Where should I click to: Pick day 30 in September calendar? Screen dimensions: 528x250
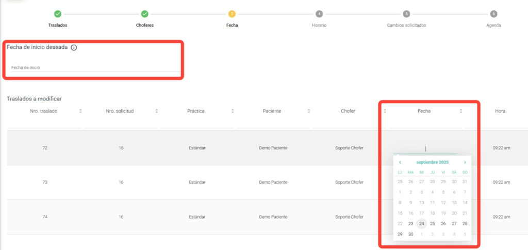[x=411, y=234]
